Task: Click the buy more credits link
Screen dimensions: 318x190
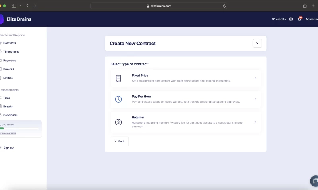Action: coord(8,133)
